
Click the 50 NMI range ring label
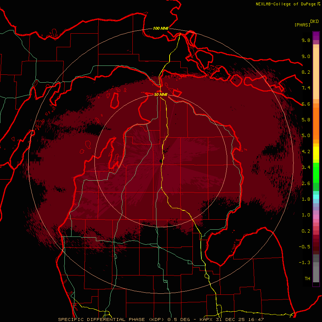(161, 94)
